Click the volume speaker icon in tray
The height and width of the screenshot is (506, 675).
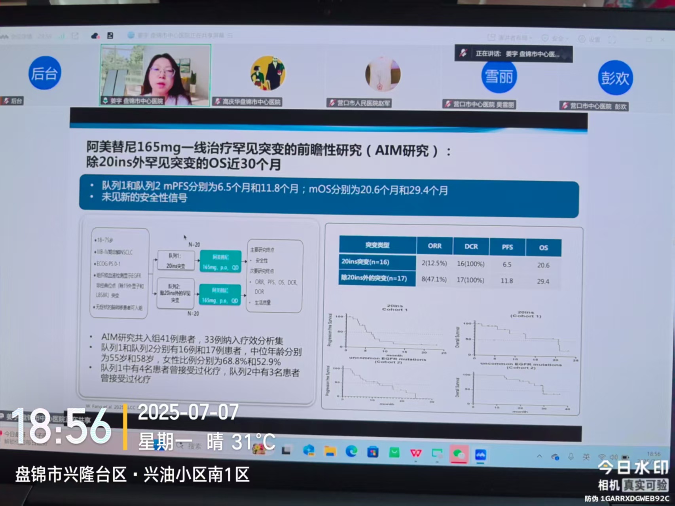(x=614, y=457)
